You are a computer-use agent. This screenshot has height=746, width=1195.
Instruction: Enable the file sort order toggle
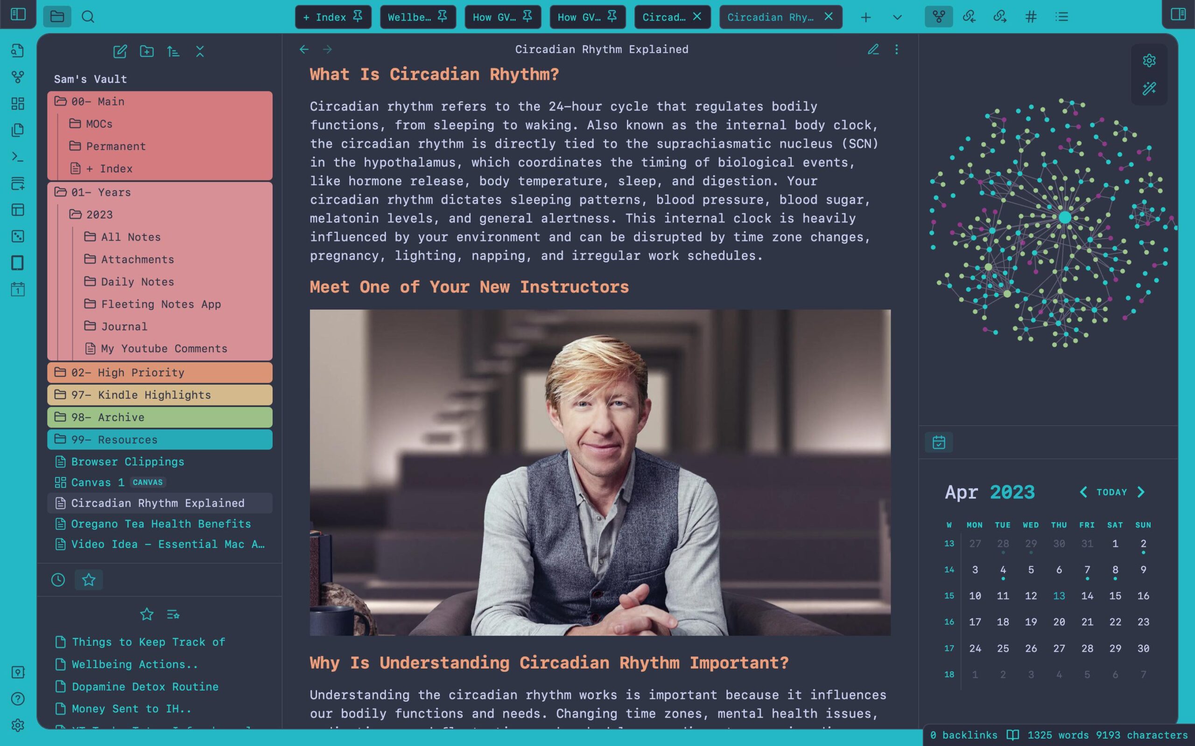click(173, 52)
